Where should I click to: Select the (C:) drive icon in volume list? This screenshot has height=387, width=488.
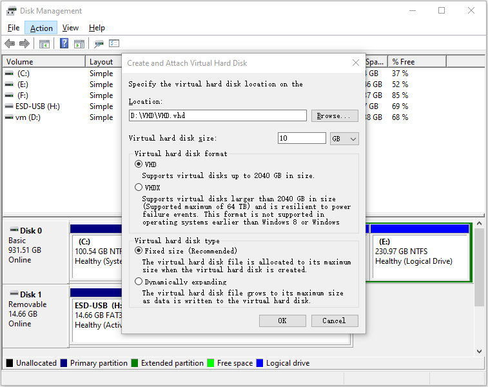9,74
